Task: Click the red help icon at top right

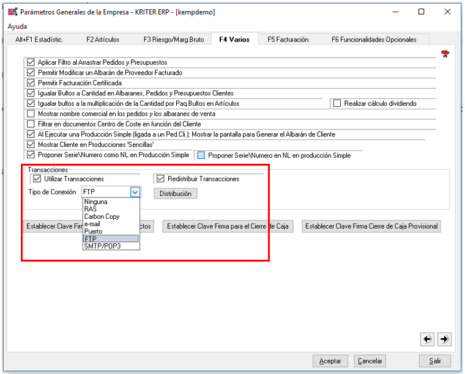Action: (x=445, y=54)
